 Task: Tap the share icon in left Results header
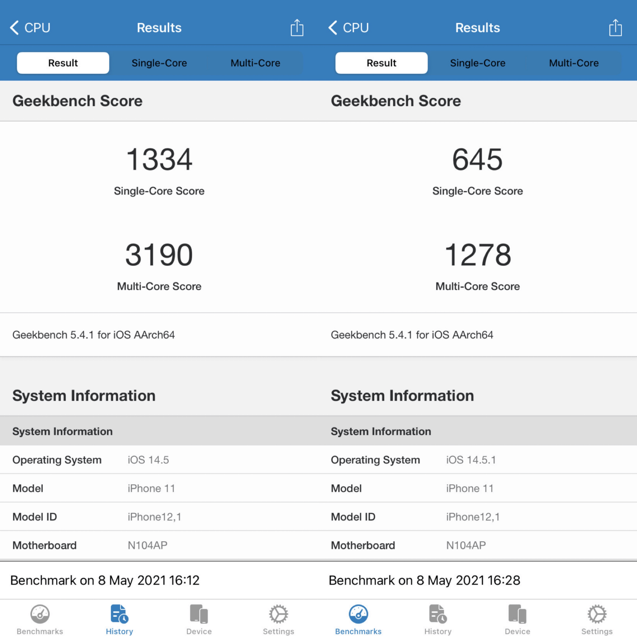[297, 28]
